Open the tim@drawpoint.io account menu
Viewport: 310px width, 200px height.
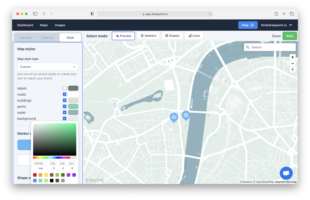(276, 25)
